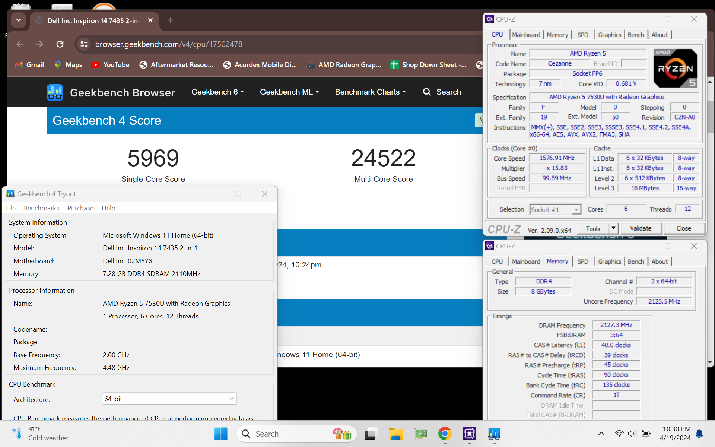Switch to SPD tab in lower CPU-Z
Viewport: 715px width, 447px height.
[x=583, y=261]
